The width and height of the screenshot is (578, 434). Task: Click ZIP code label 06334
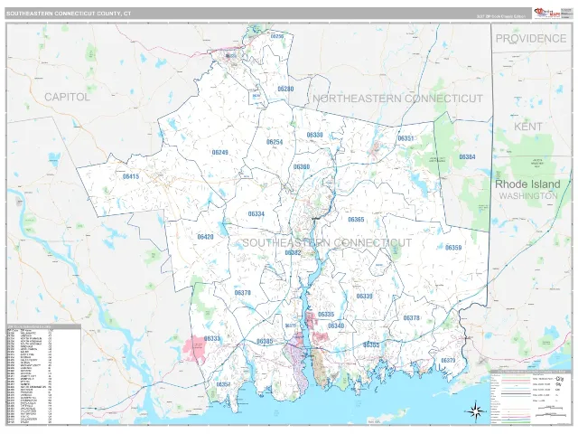tap(256, 214)
